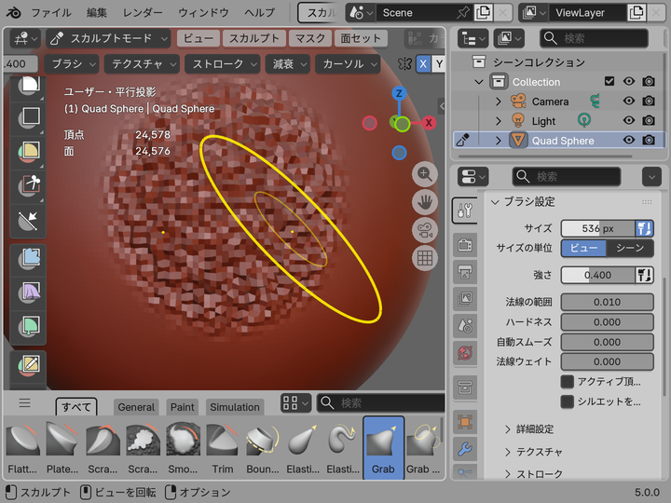Open ヘルプ menu
The width and height of the screenshot is (671, 503).
coord(259,13)
